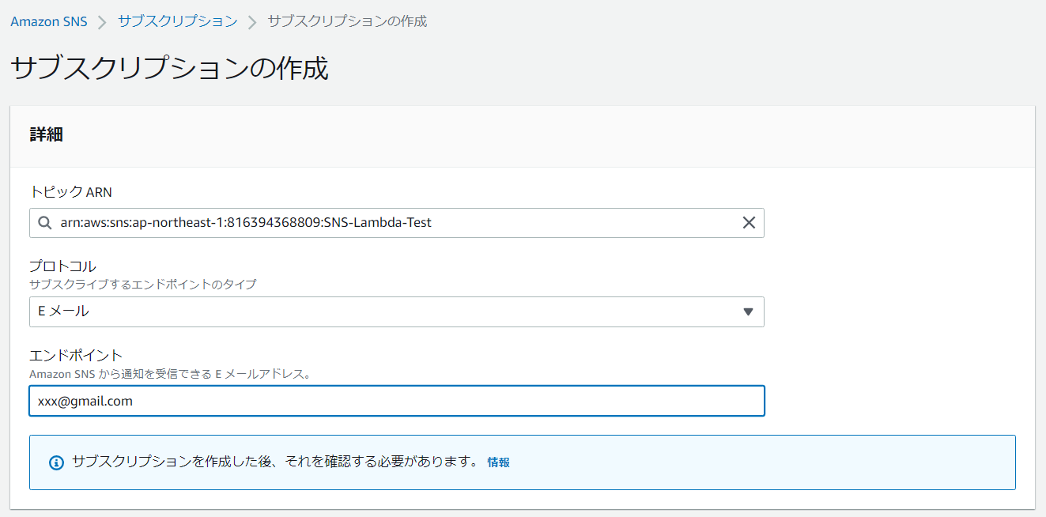1046x517 pixels.
Task: Click into the トピック ARN input field
Action: click(397, 223)
